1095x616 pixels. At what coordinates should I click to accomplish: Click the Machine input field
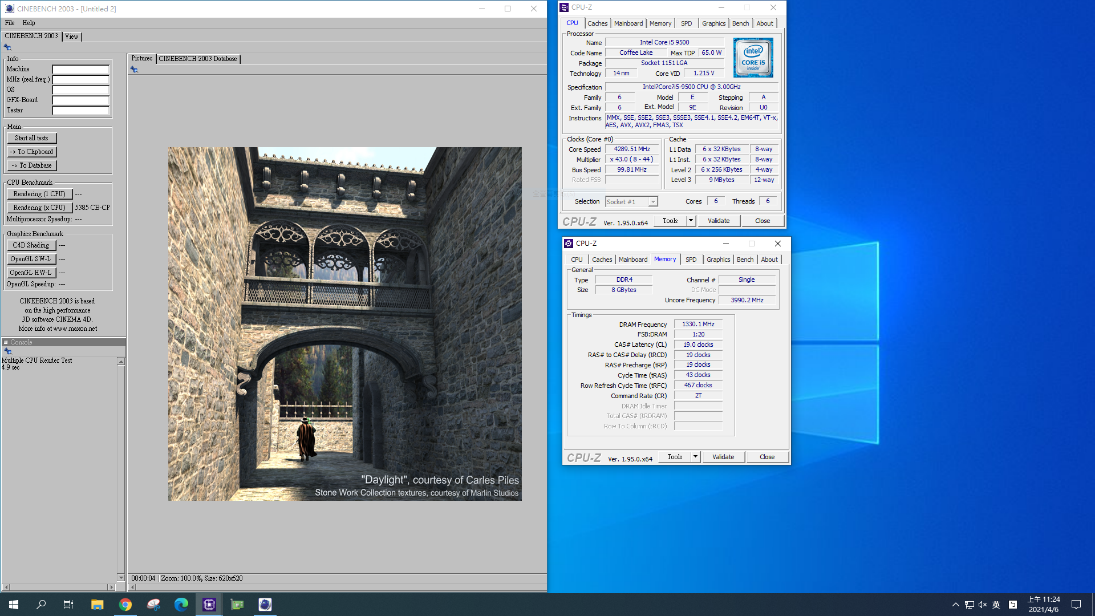pos(80,69)
